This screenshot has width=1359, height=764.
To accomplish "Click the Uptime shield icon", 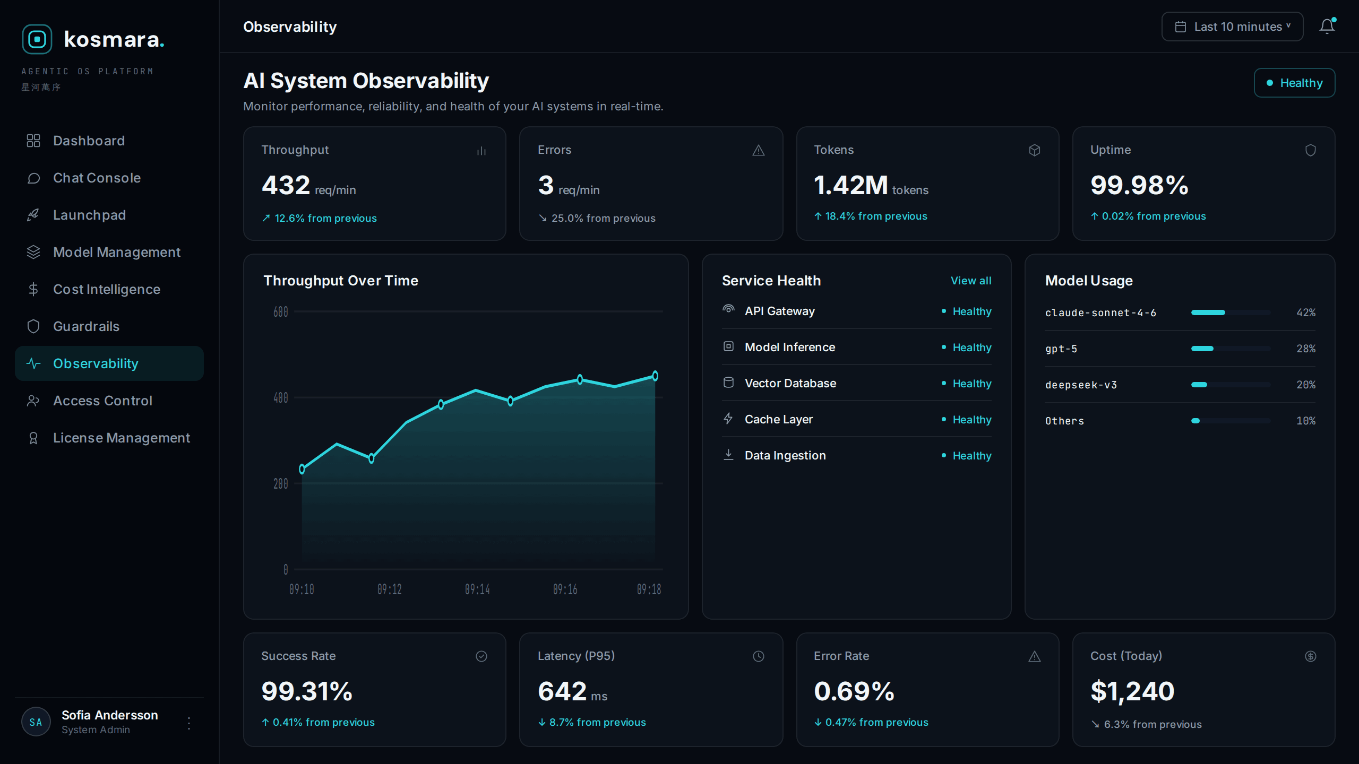I will click(1311, 151).
